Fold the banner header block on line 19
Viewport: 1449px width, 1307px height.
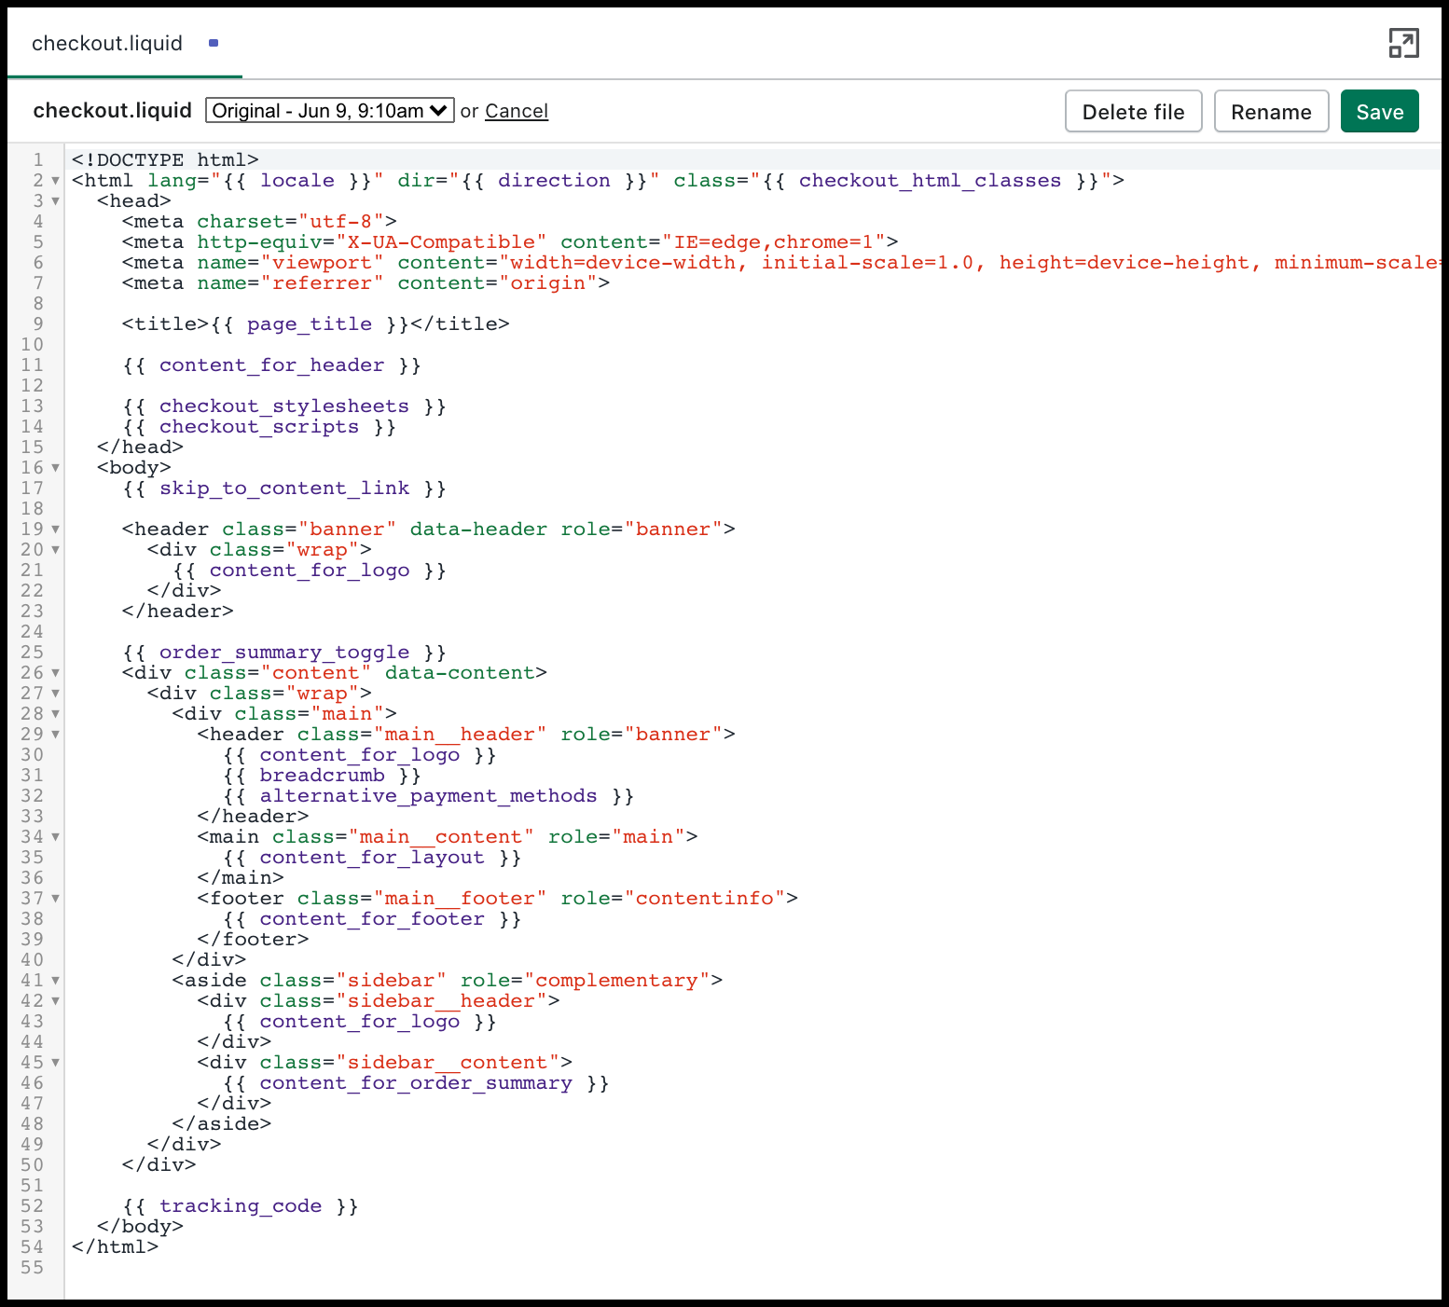click(x=56, y=530)
